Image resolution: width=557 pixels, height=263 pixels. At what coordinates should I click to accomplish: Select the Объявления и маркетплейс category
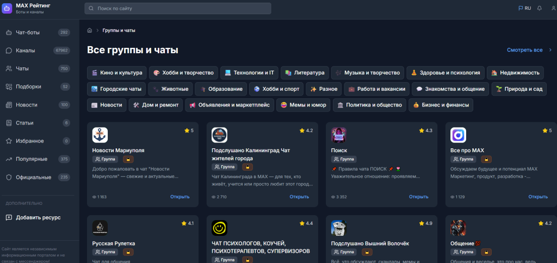click(230, 105)
